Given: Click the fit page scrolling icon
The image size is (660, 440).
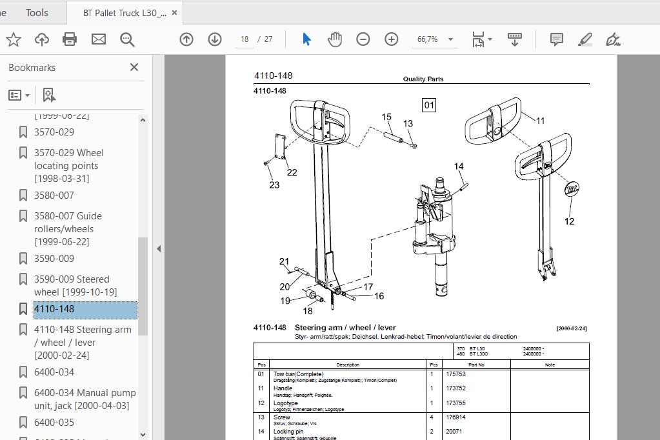Looking at the screenshot, I should click(x=478, y=39).
